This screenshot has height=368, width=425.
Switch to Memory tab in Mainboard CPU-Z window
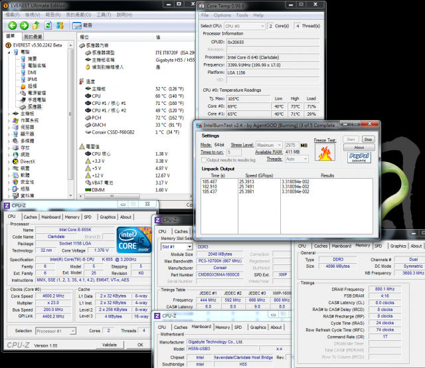[222, 327]
